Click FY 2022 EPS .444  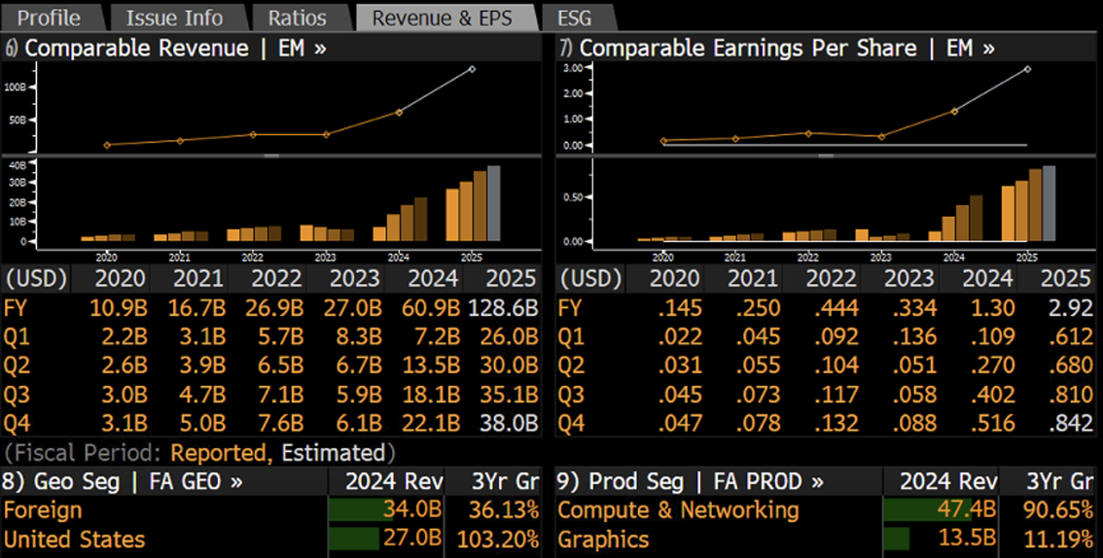point(836,308)
